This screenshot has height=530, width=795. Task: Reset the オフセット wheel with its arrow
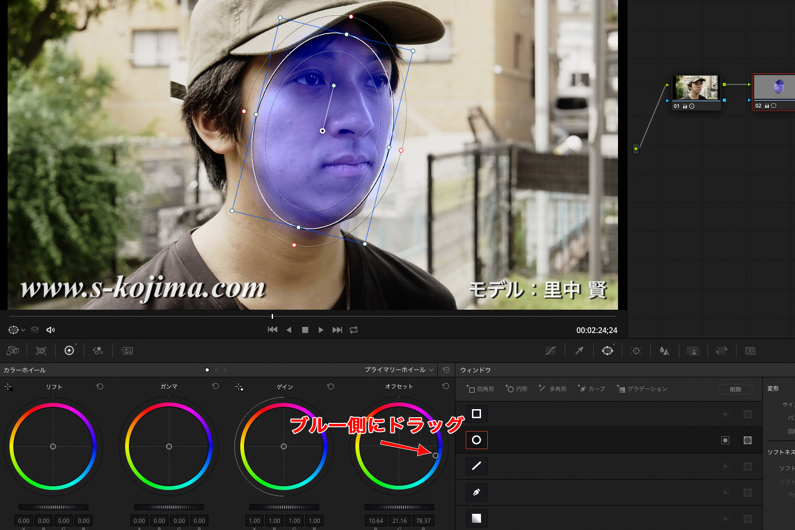[x=445, y=386]
